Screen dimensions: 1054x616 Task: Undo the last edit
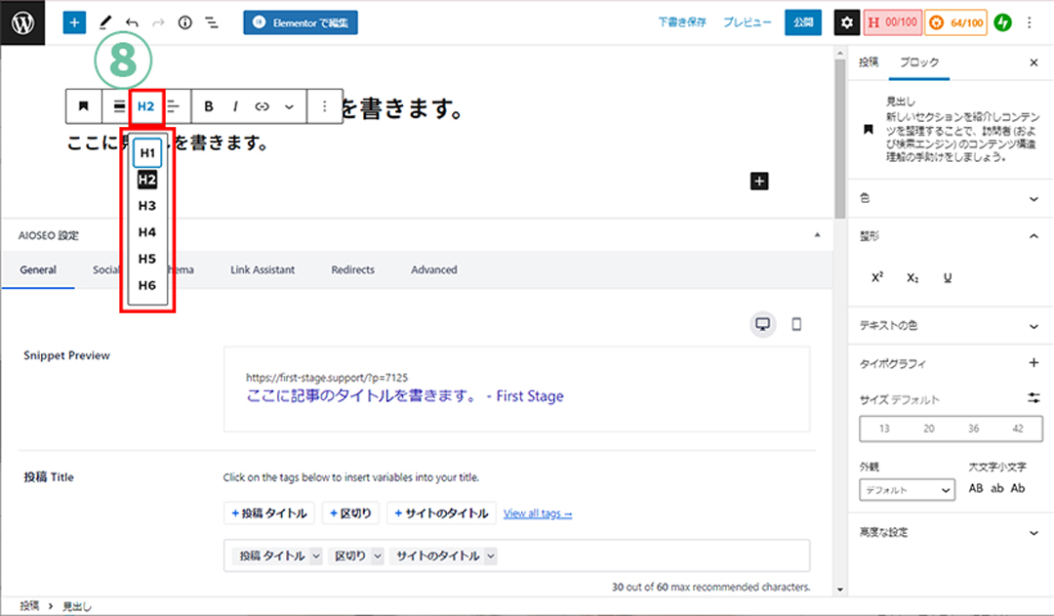[132, 21]
